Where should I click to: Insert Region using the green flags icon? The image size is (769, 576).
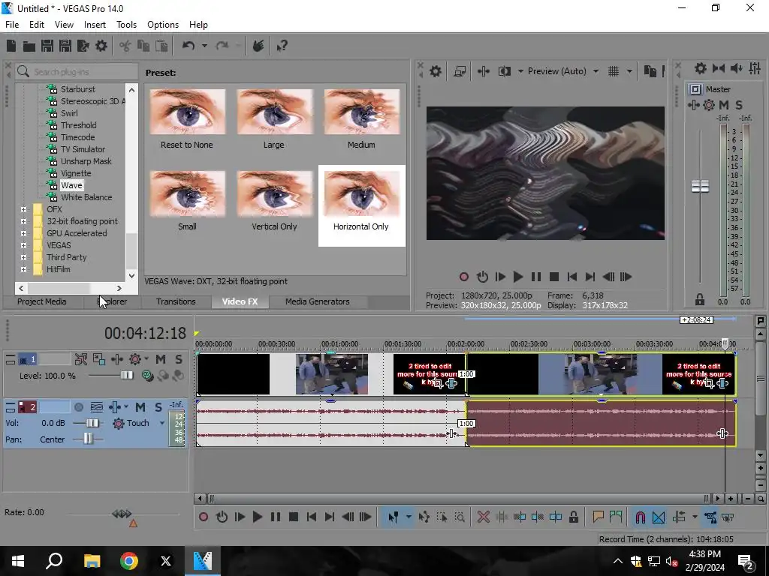point(616,517)
